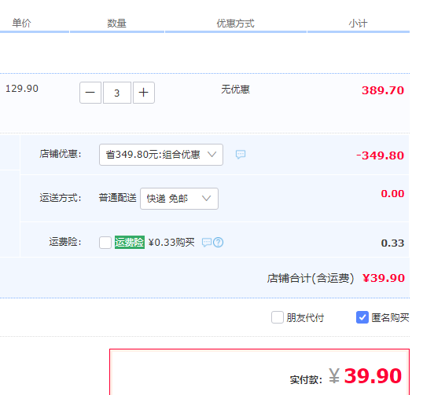Uncheck the 匿名购买 checkbox
This screenshot has width=423, height=395.
pos(362,317)
